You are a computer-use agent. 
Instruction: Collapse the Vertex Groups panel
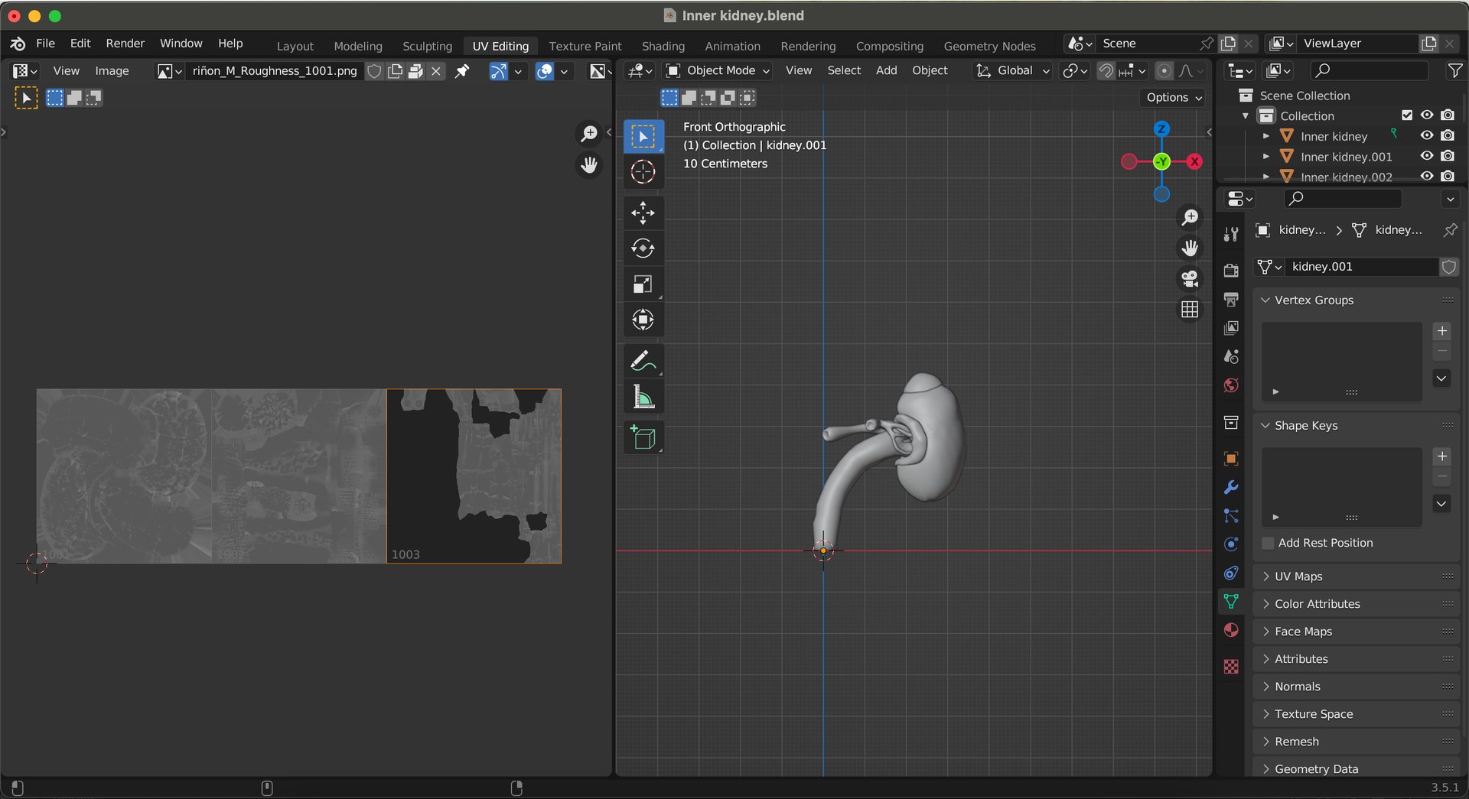1357,300
